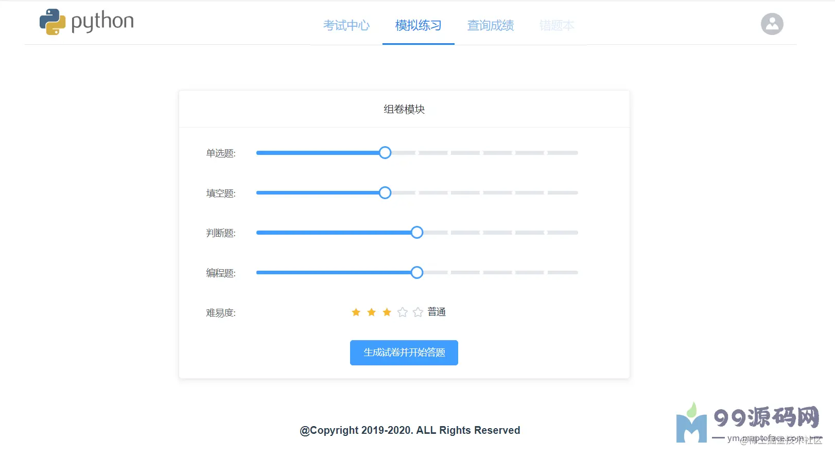Click the last segment of 编程题 slider track
835x458 pixels.
click(563, 273)
